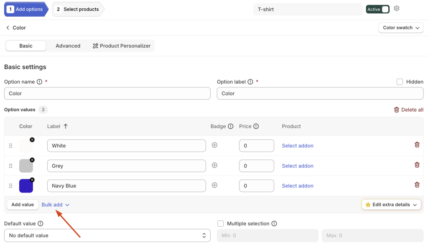This screenshot has height=245, width=428.
Task: Click Select addon for Navy Blue
Action: [x=298, y=186]
